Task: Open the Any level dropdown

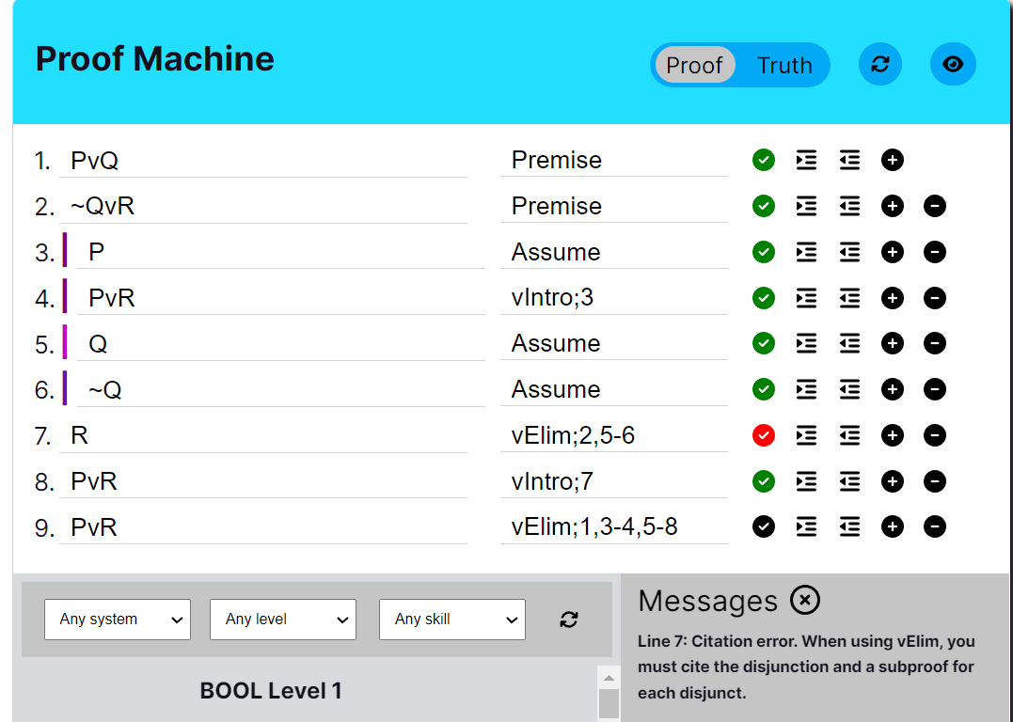Action: tap(282, 620)
